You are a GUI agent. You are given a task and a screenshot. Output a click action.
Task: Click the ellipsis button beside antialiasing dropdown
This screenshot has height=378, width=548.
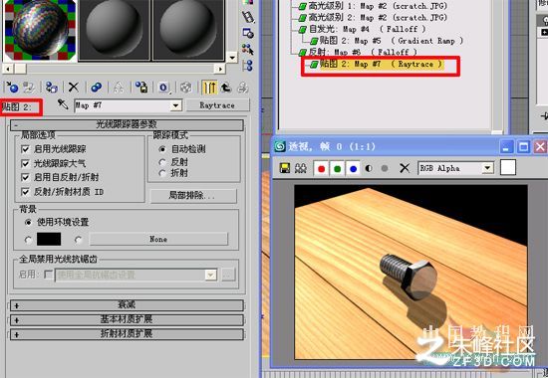228,275
